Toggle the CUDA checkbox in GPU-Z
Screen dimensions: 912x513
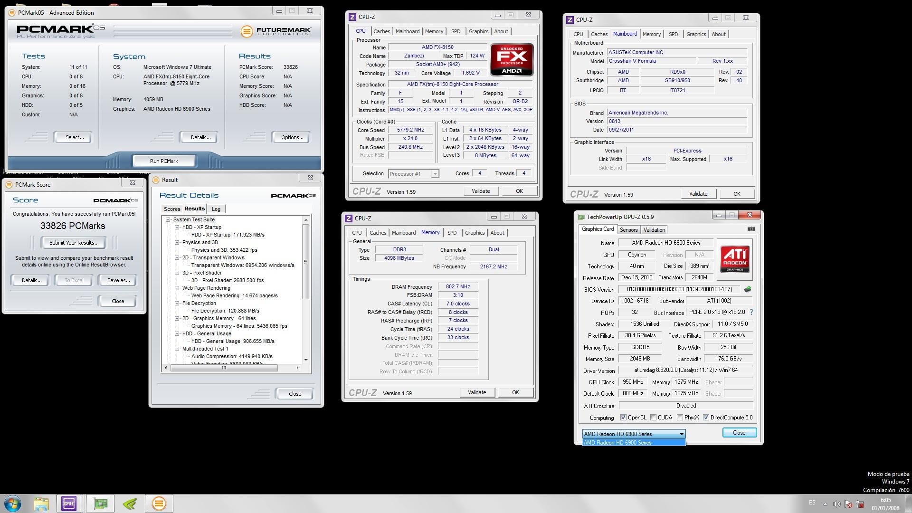654,418
